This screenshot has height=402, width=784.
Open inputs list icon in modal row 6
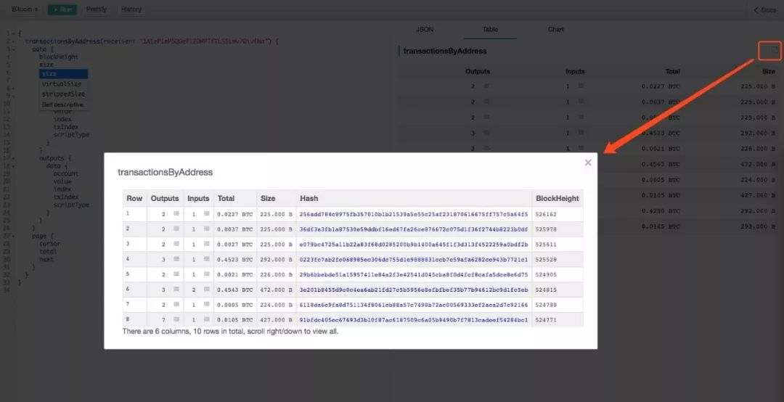[x=206, y=289]
